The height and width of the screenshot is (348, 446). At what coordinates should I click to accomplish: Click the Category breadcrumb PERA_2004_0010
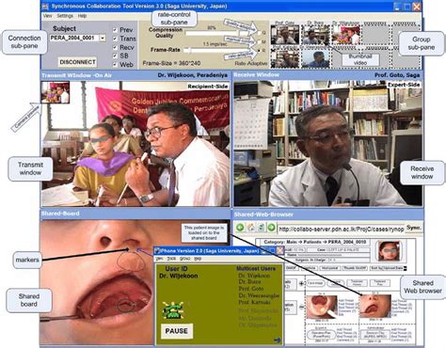click(347, 242)
